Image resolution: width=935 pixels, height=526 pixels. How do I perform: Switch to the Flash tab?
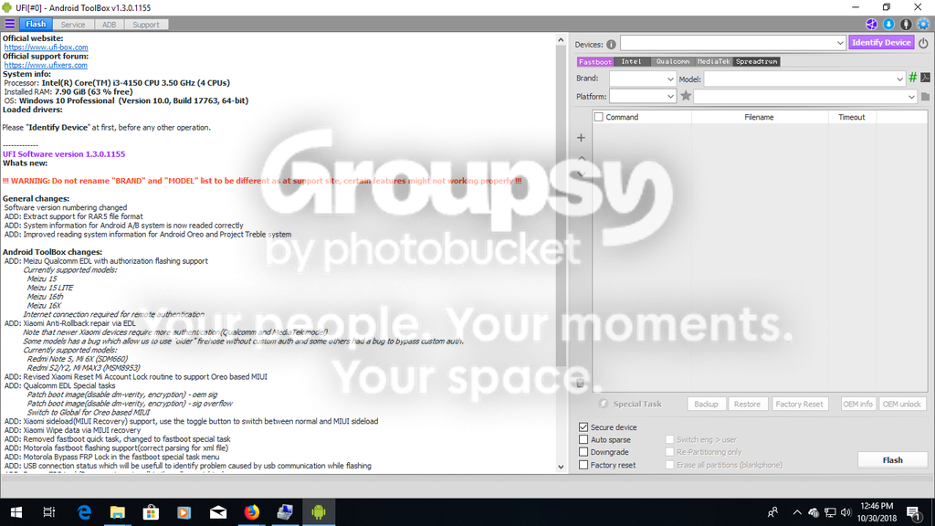pyautogui.click(x=36, y=25)
